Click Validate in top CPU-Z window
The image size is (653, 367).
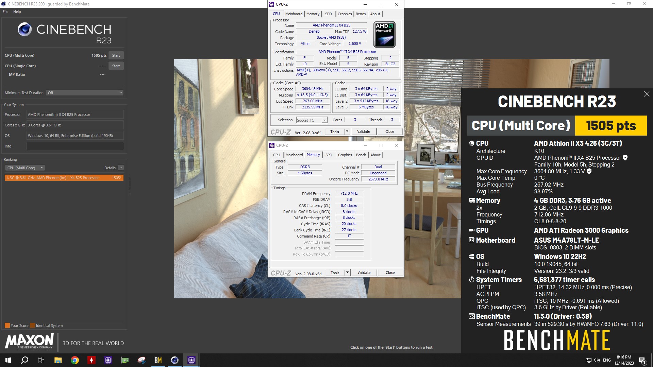pos(364,132)
